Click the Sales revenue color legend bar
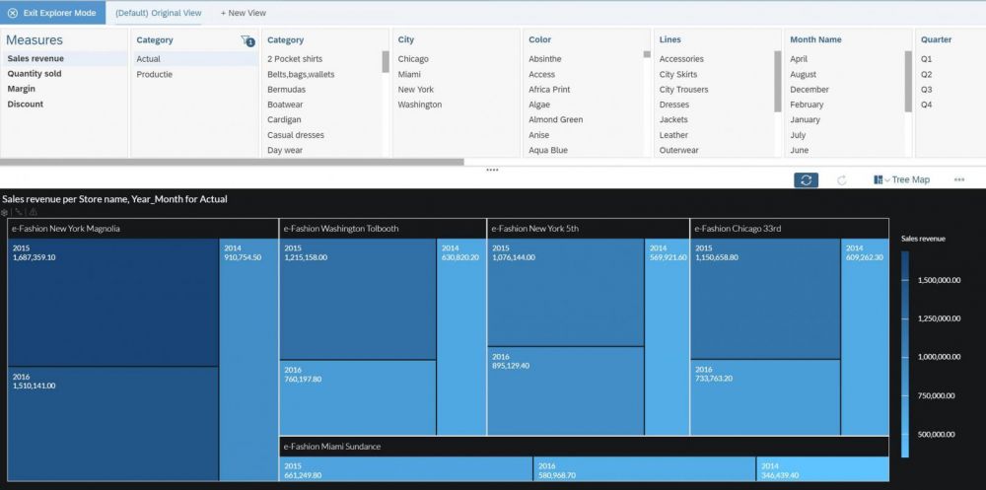986x490 pixels. [x=905, y=354]
